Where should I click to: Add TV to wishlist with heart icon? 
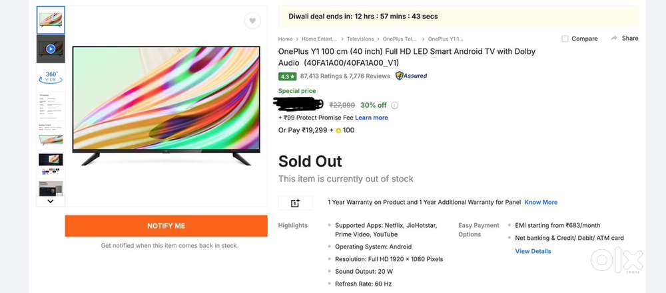tap(252, 21)
